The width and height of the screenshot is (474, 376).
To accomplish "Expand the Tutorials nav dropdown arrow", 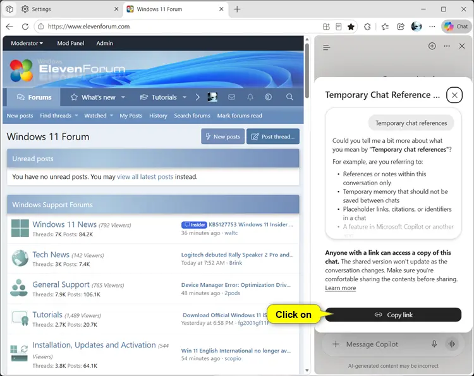I will click(185, 97).
